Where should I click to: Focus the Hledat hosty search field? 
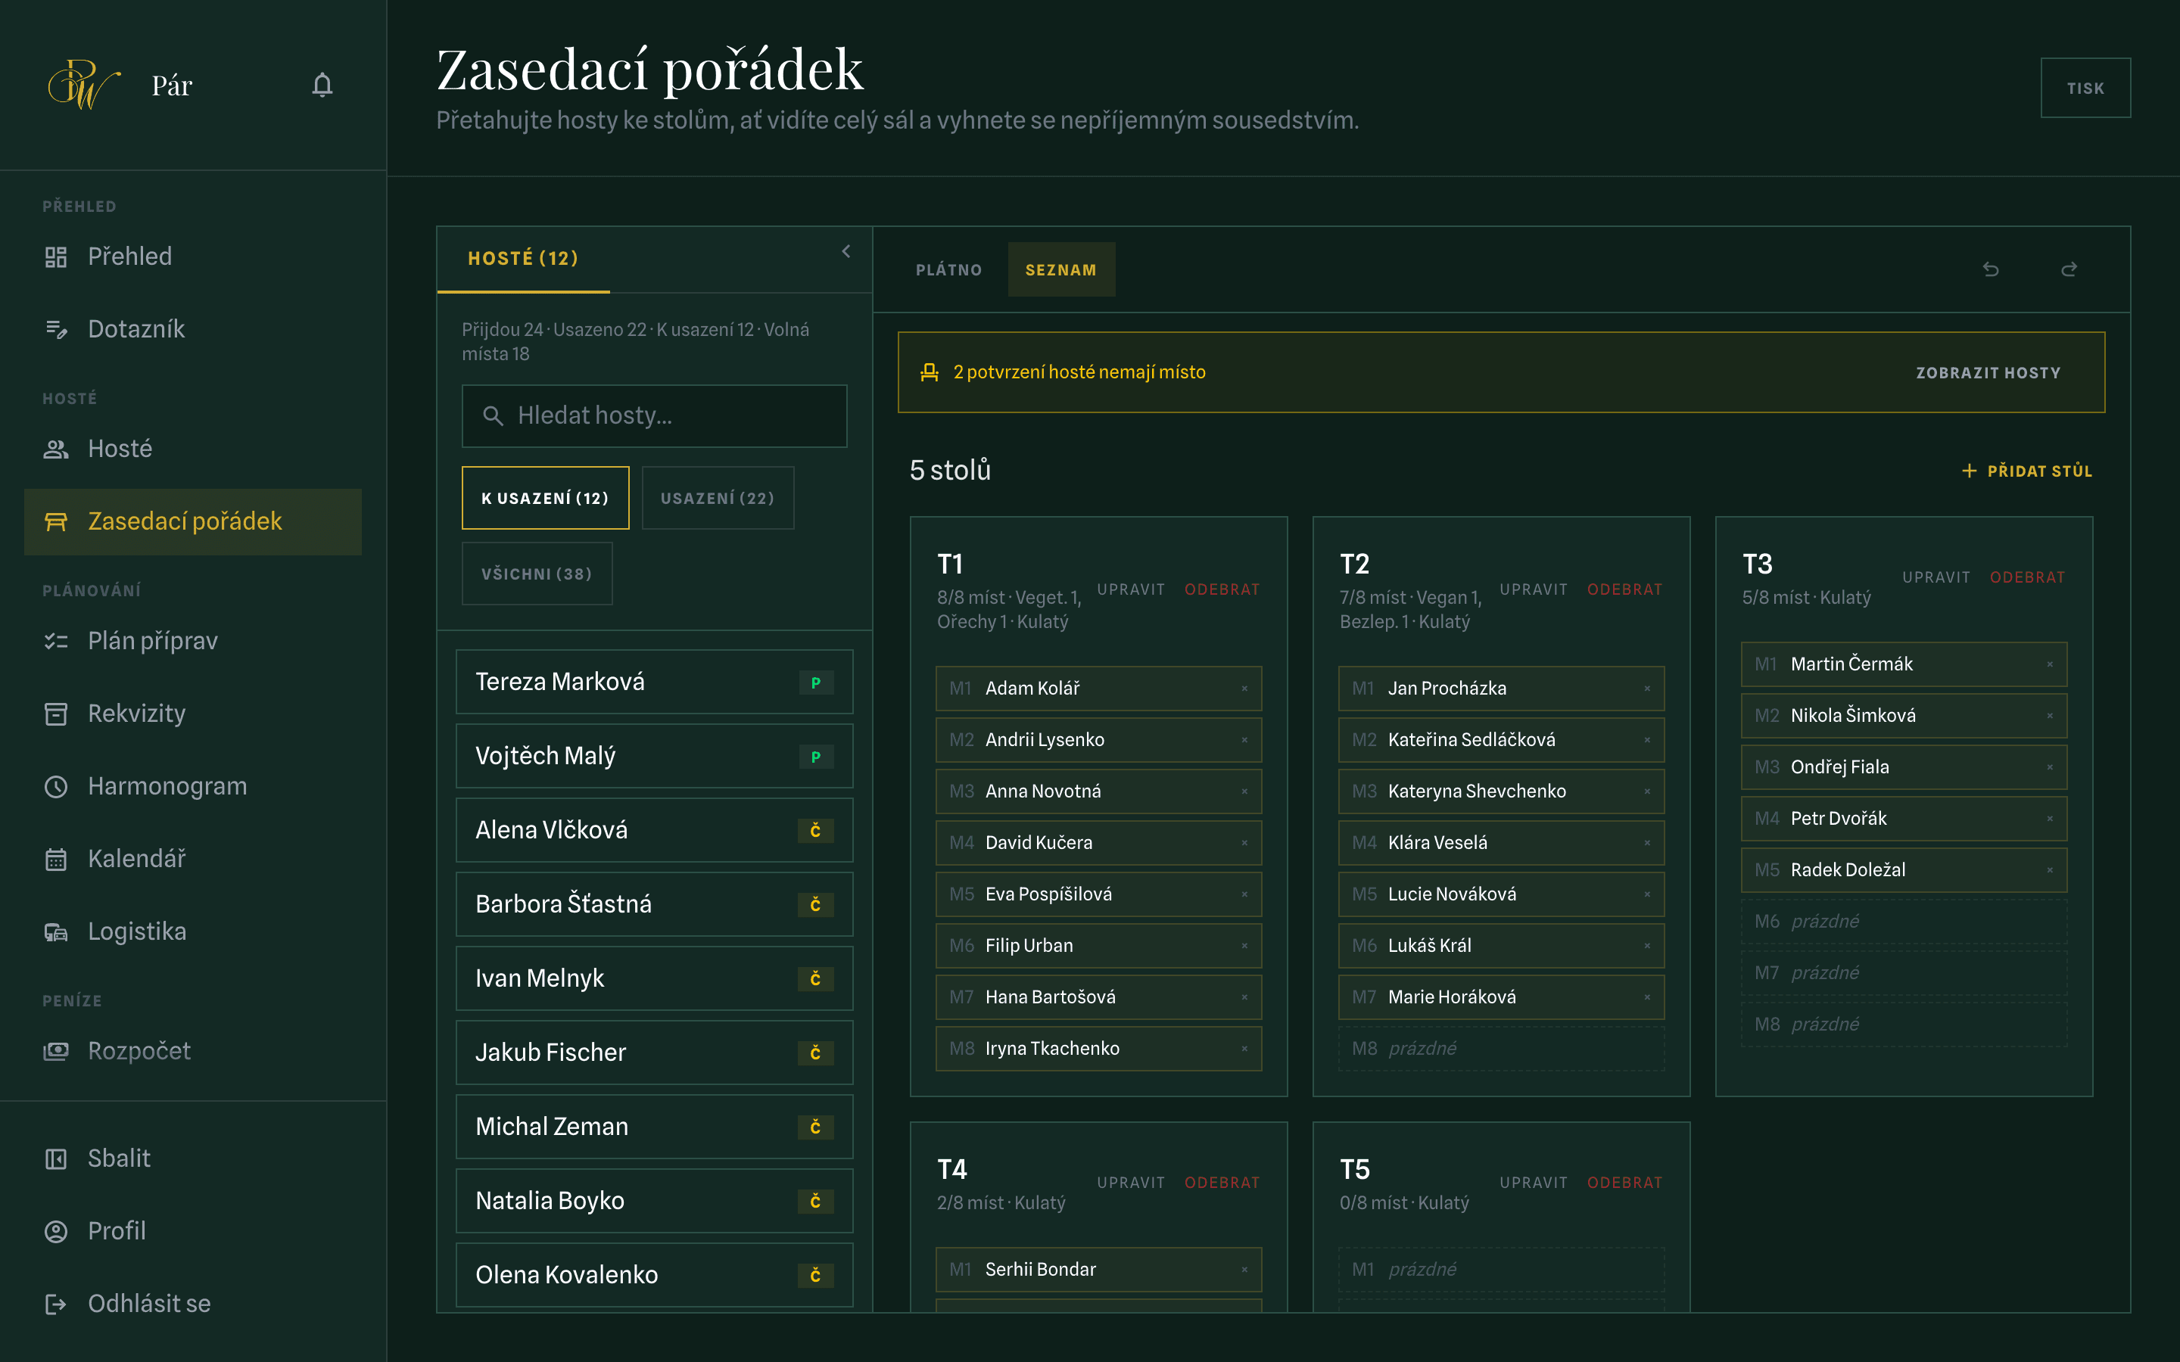tap(654, 416)
